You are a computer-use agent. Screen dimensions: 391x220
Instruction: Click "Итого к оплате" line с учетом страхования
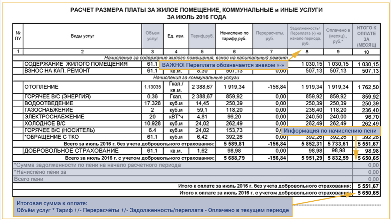(265, 193)
